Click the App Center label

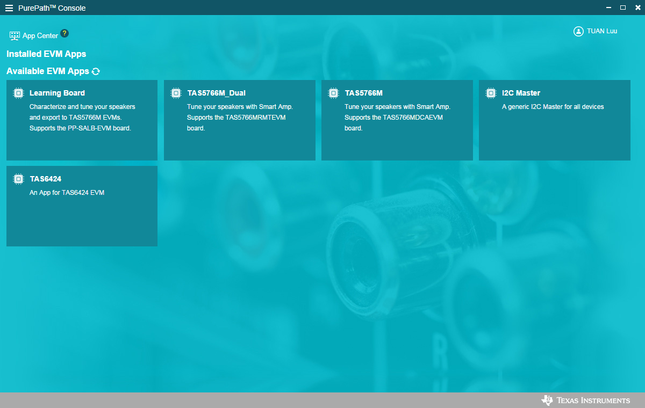click(x=40, y=36)
